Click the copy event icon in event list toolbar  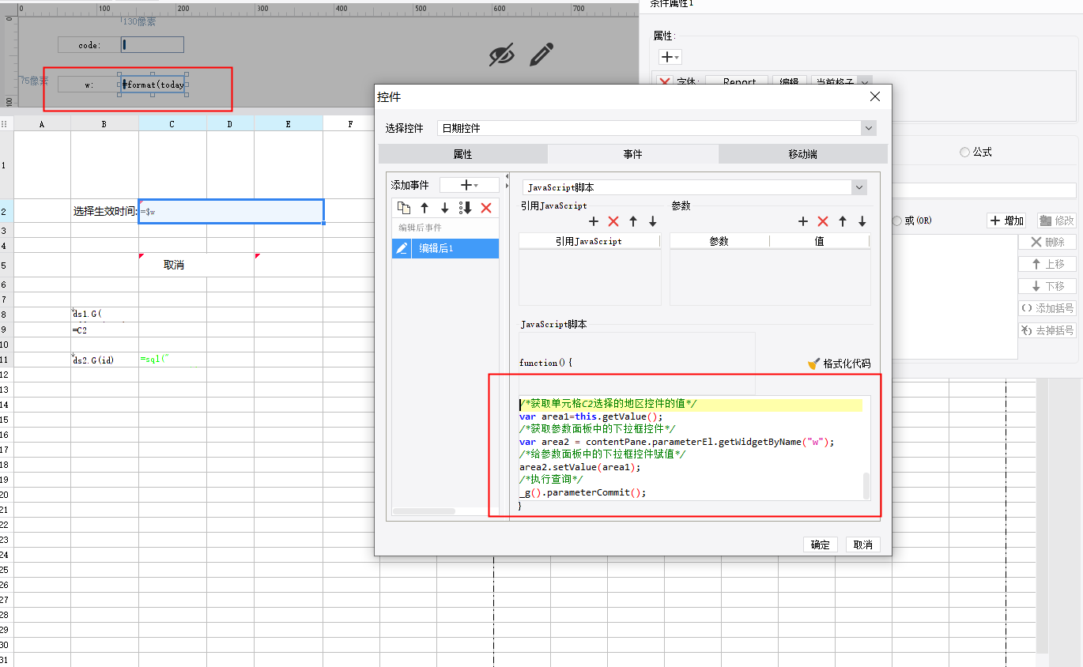pos(404,208)
